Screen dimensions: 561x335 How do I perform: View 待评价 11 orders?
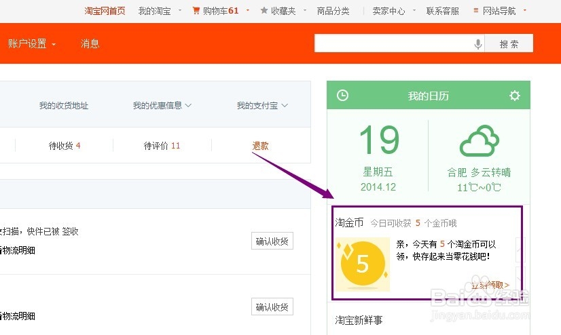(162, 146)
